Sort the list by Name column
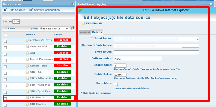Screen dimensions: 216x107 [31, 35]
